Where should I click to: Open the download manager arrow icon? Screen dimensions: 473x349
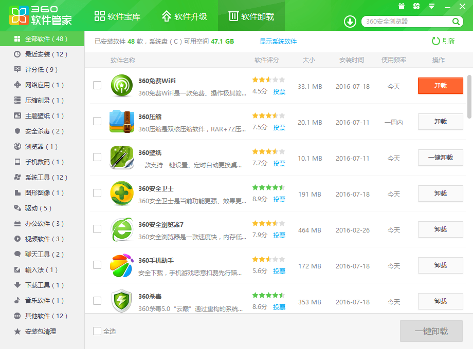[350, 22]
